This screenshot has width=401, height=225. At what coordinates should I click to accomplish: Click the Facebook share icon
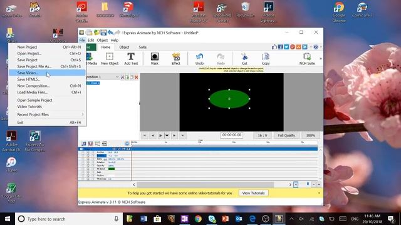280,47
